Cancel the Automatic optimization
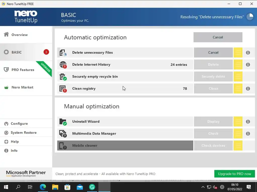257x192 pixels. tap(218, 37)
